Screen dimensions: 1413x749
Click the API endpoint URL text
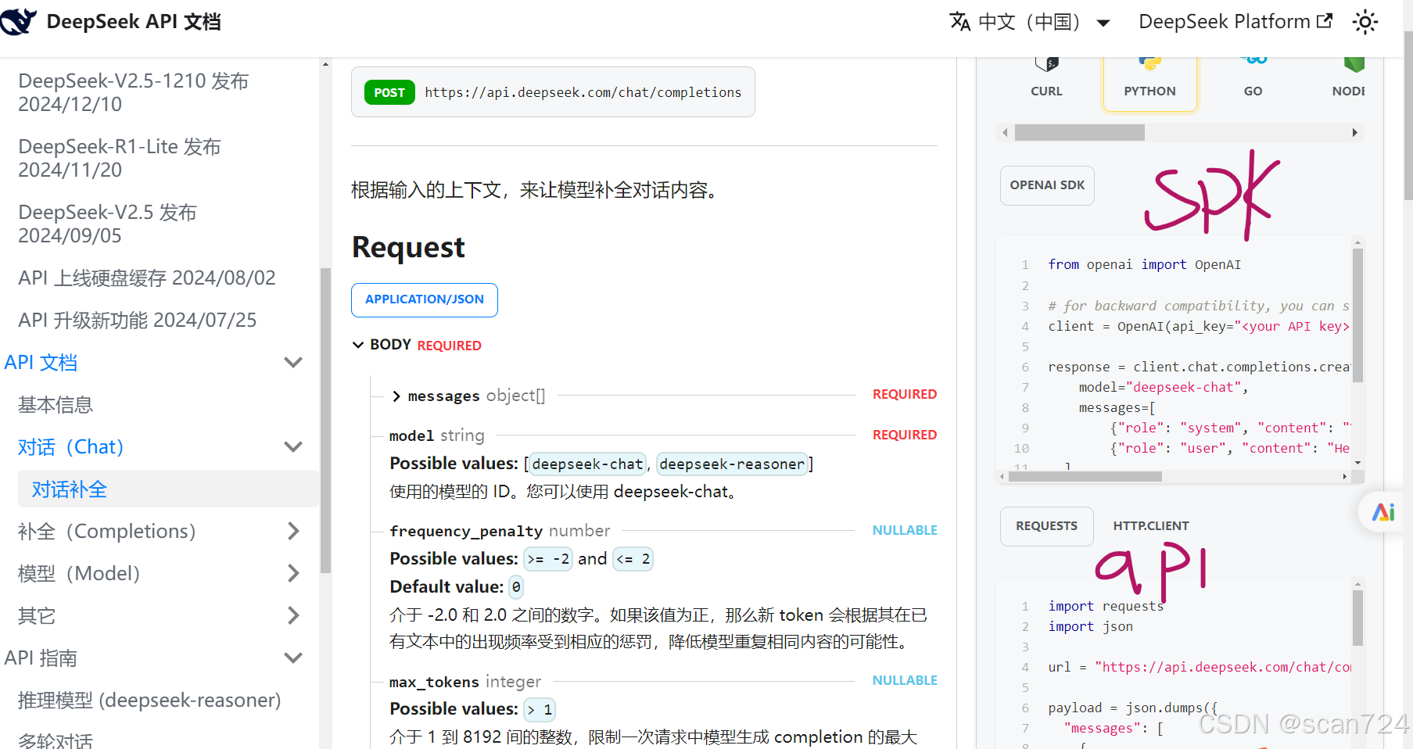coord(583,92)
